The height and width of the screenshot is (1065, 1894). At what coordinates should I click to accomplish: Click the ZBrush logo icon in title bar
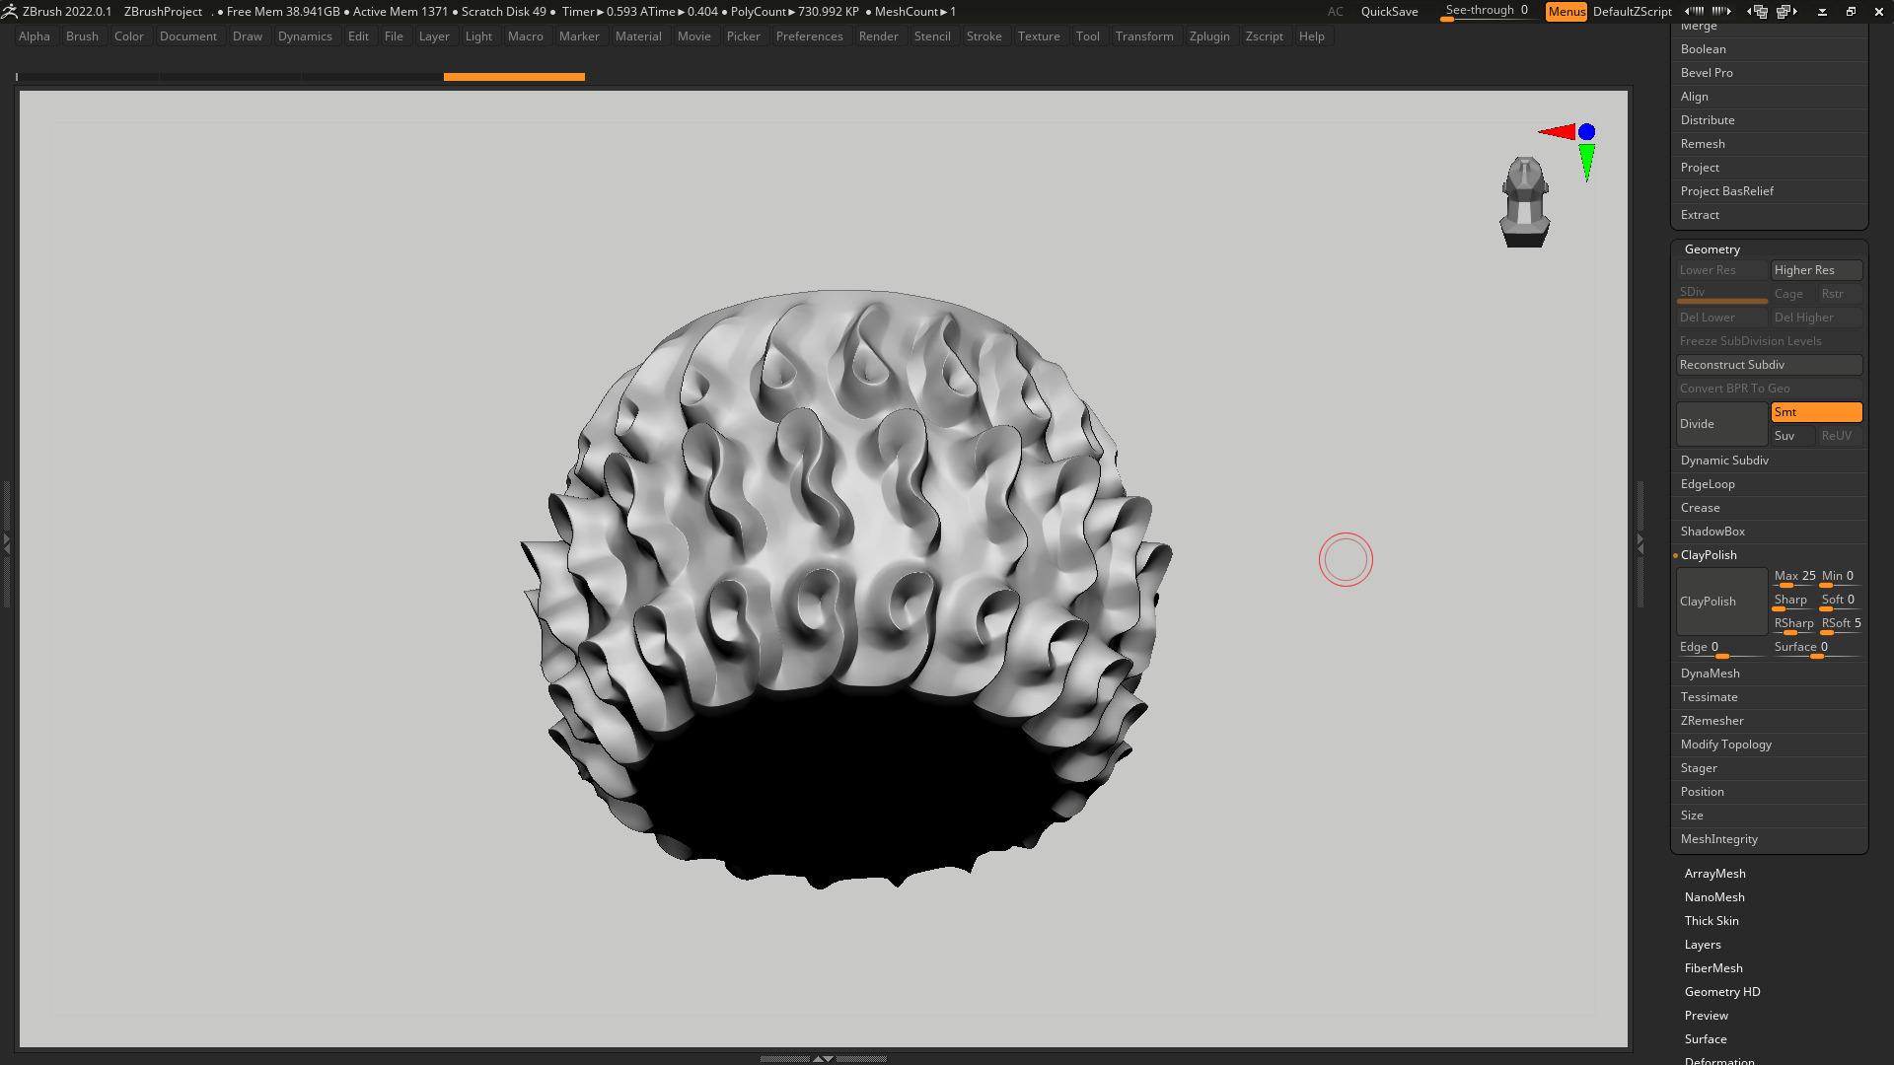coord(10,11)
